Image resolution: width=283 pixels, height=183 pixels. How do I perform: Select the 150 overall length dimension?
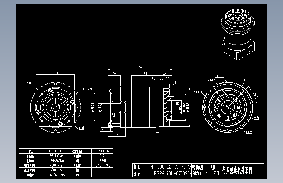[x=140, y=68]
